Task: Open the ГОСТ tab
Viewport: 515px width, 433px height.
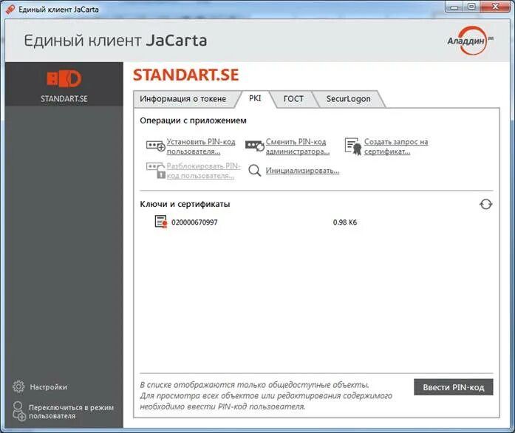Action: [293, 98]
